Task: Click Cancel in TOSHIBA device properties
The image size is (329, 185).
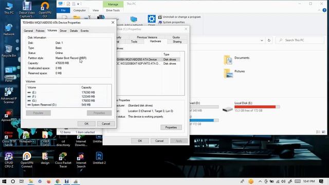Action: 106,124
